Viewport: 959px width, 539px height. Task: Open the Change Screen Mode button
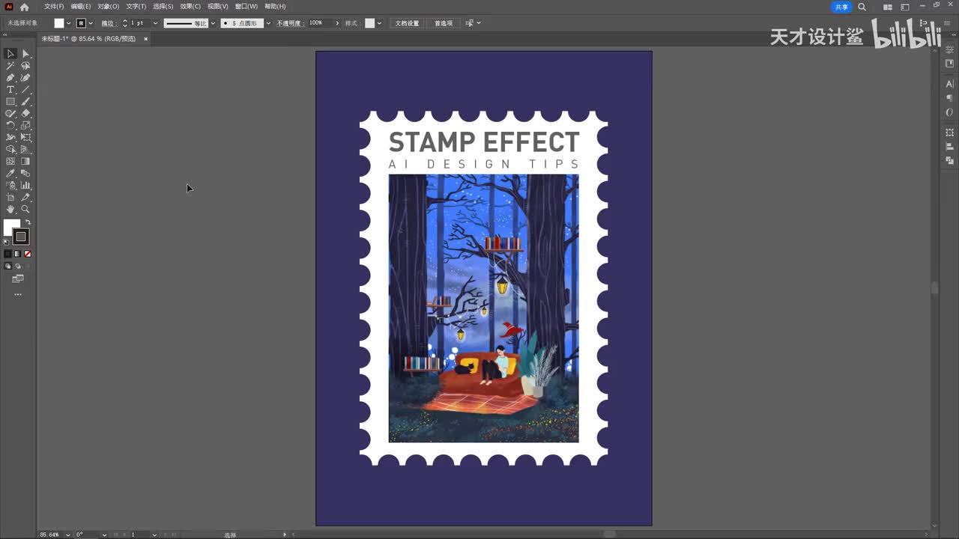tap(18, 278)
